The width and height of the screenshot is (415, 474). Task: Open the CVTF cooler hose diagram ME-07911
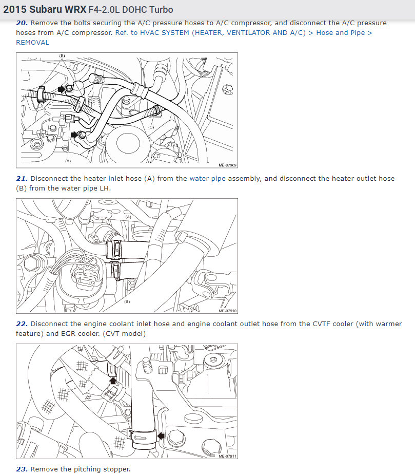(x=127, y=402)
